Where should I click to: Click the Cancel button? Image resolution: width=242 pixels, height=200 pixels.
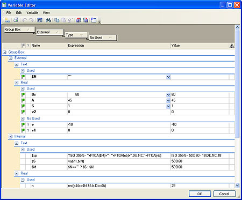pyautogui.click(x=224, y=194)
